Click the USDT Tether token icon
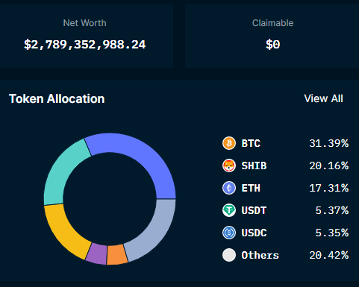 coord(229,210)
